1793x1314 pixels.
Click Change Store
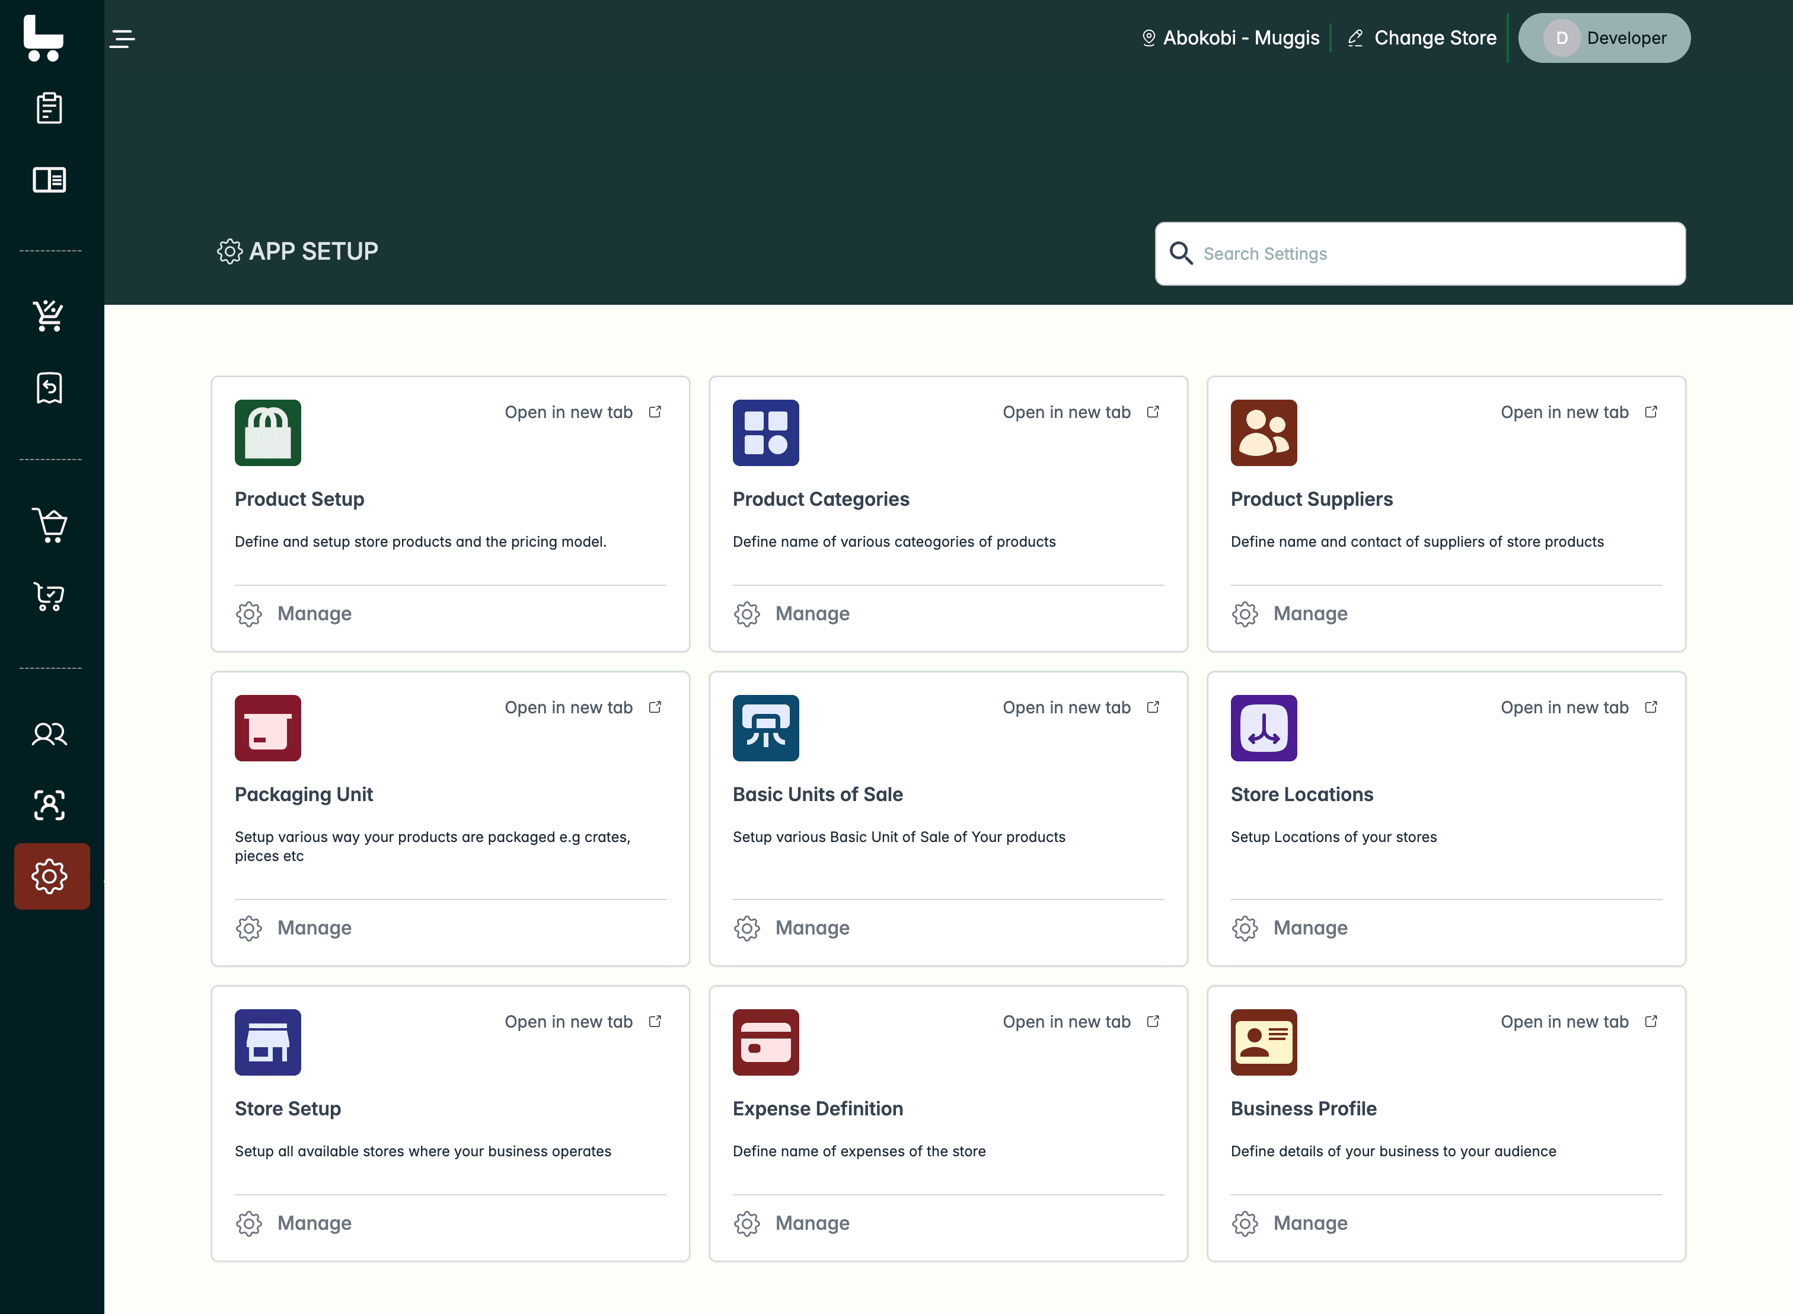[1422, 37]
